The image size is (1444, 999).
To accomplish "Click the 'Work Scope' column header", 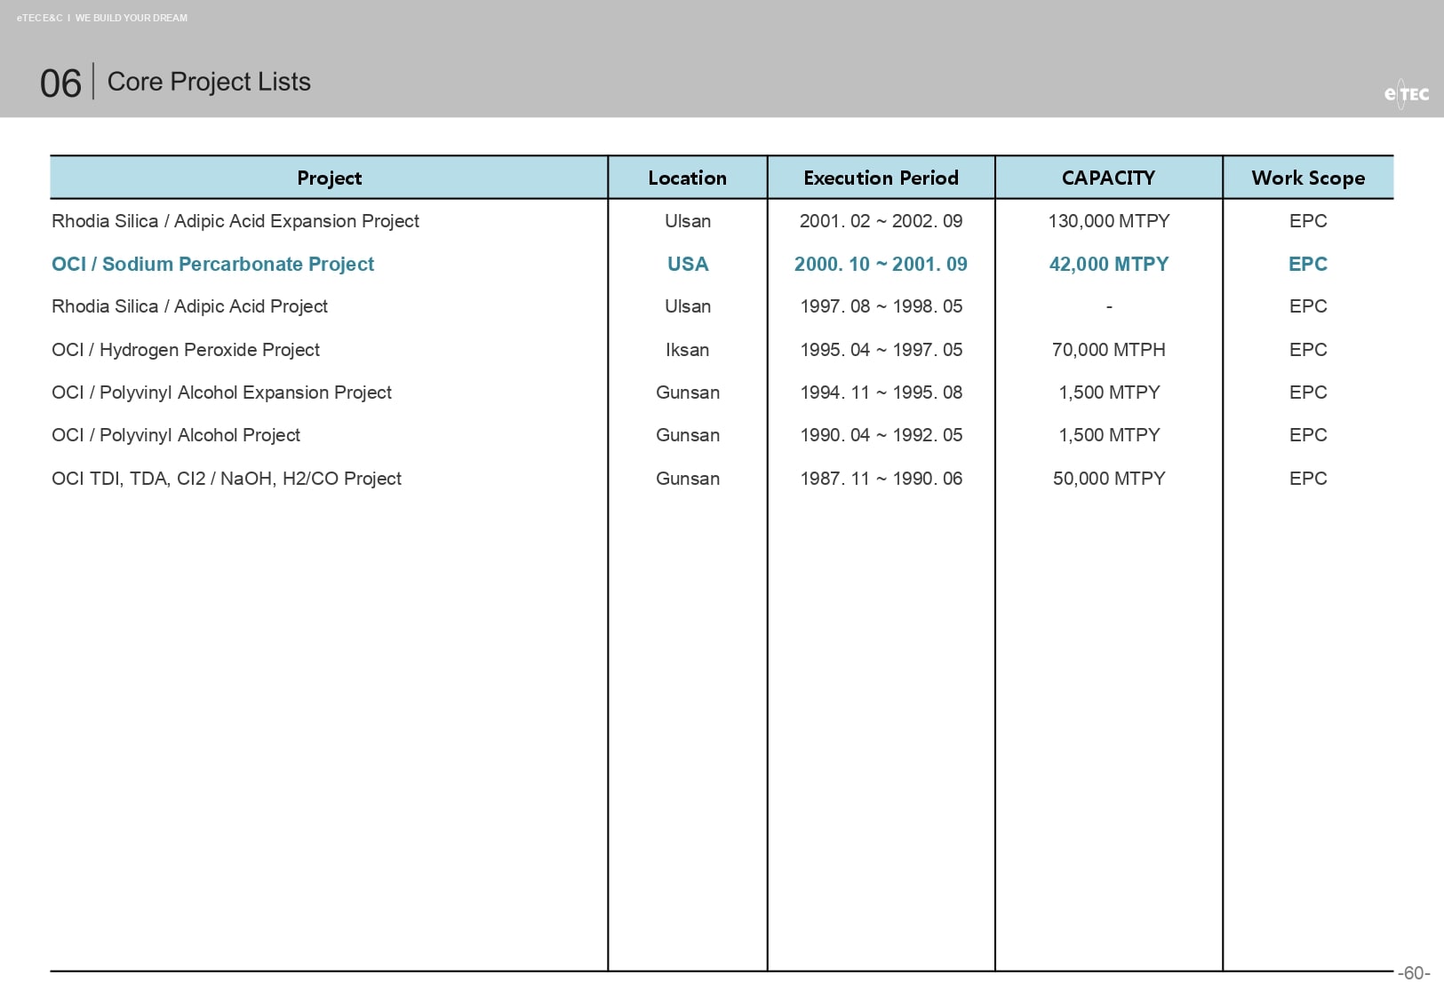I will 1308,178.
